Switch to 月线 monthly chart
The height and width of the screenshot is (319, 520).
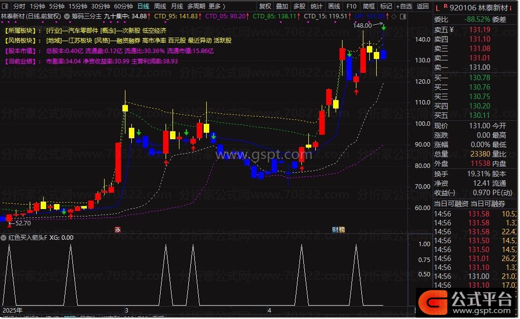tap(177, 6)
